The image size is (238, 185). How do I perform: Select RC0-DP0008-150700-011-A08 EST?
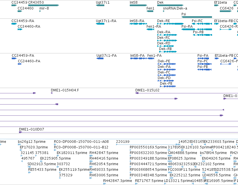(x=55, y=144)
